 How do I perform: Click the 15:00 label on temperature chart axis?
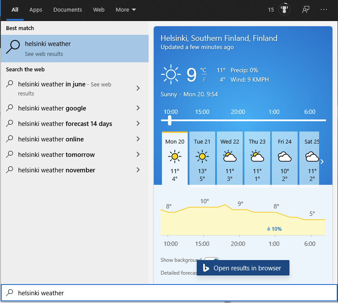point(202,244)
